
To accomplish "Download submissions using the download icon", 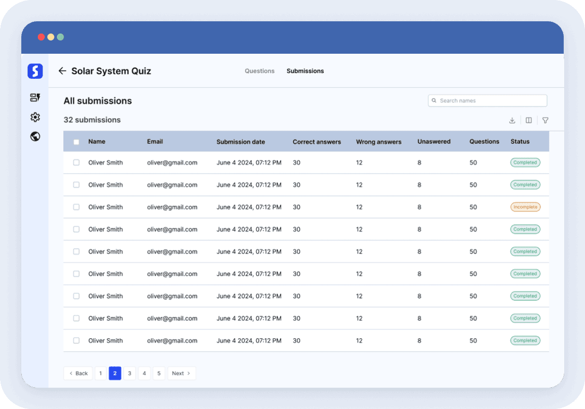I will click(512, 120).
